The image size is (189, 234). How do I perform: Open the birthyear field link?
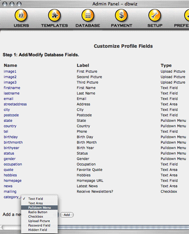(11, 148)
